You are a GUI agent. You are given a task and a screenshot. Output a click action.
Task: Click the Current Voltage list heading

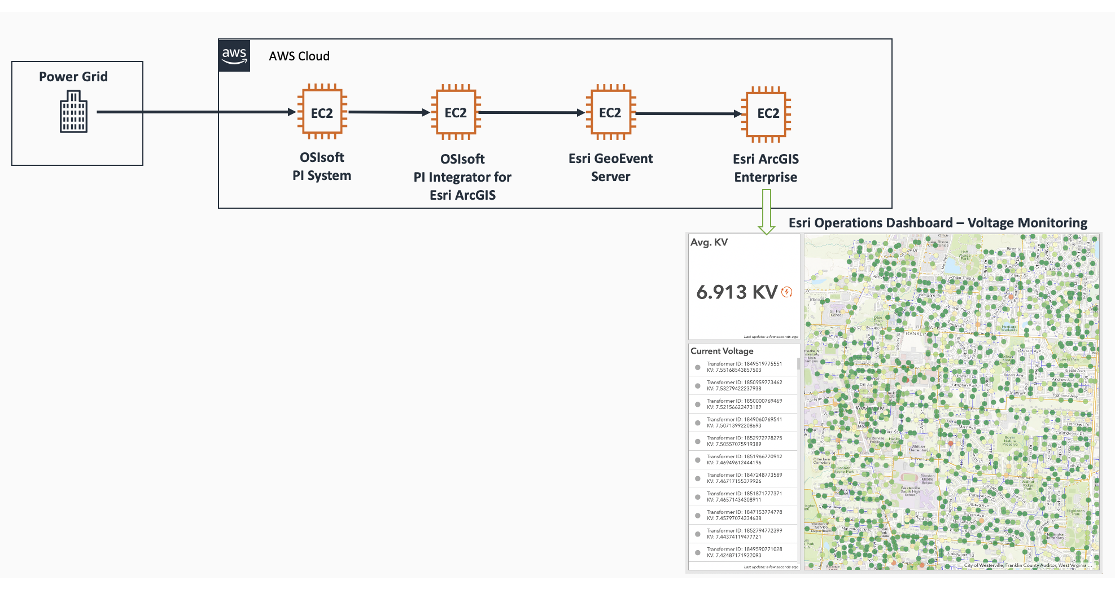722,351
